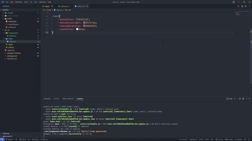Open the View menu

tap(26, 2)
